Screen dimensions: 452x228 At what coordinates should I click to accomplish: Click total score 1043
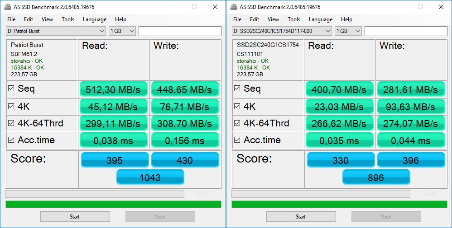point(150,177)
